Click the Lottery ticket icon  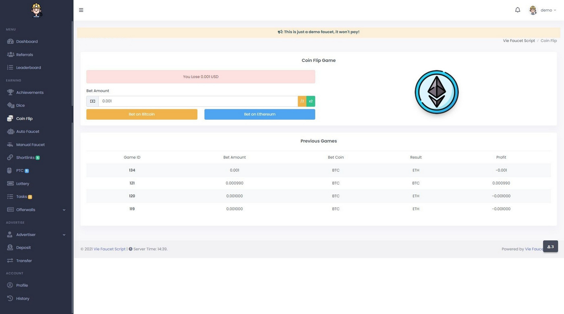(x=10, y=184)
